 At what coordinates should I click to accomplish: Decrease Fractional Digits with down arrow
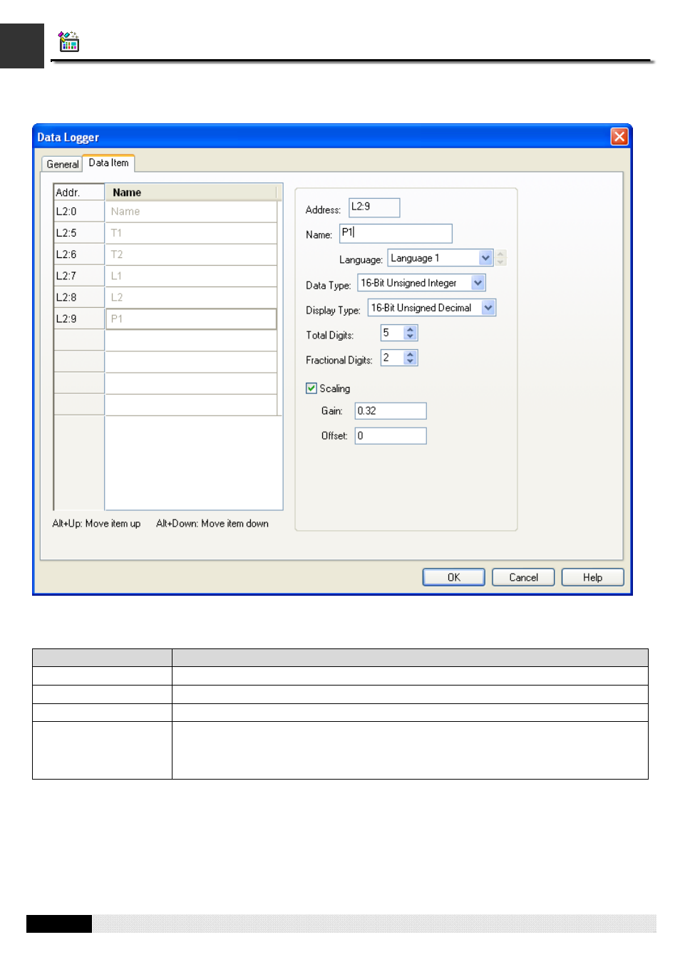(x=410, y=361)
